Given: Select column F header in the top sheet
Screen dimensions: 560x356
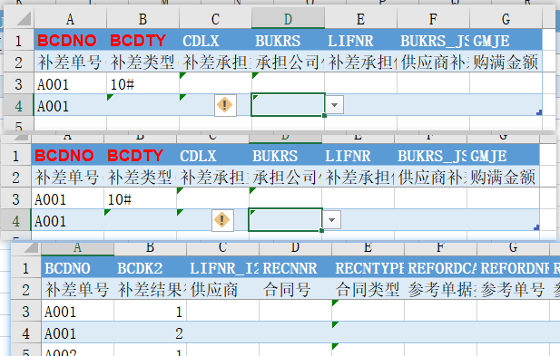Looking at the screenshot, I should (433, 19).
